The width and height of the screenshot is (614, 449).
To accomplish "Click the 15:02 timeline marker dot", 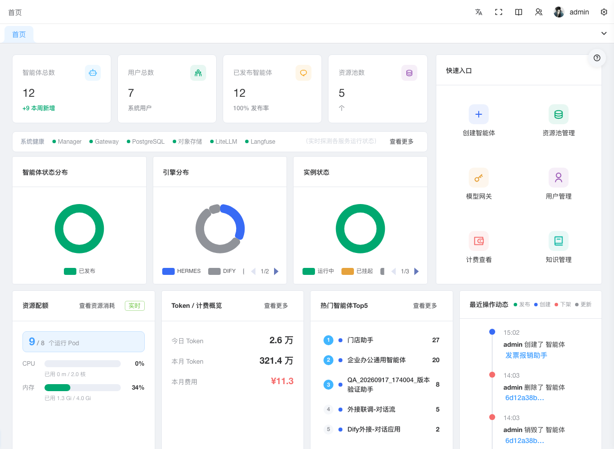I will (x=492, y=332).
